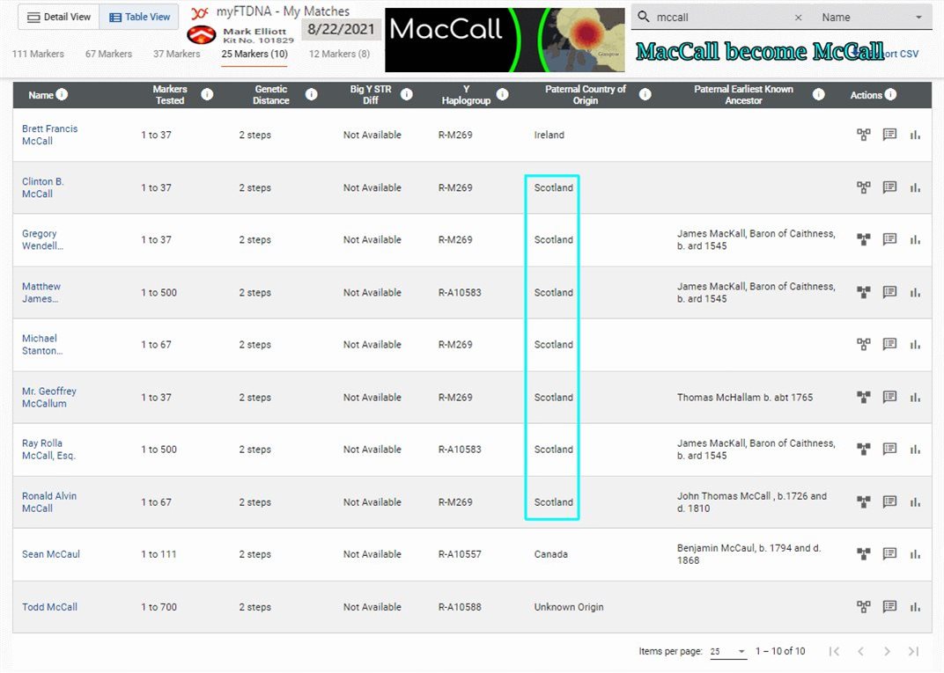Image resolution: width=944 pixels, height=673 pixels.
Task: Switch to Detail View
Action: 58,17
